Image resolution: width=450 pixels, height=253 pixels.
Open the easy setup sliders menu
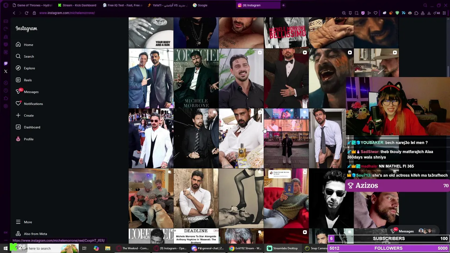(445, 13)
